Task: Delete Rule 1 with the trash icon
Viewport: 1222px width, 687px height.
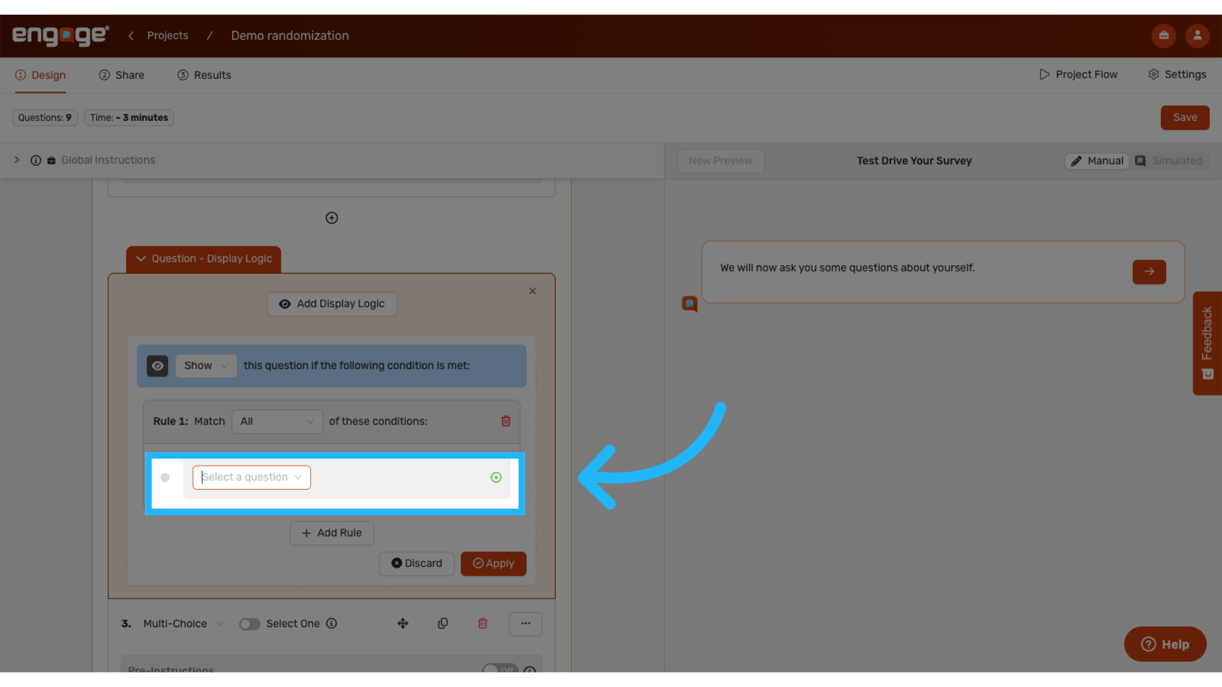Action: (x=506, y=421)
